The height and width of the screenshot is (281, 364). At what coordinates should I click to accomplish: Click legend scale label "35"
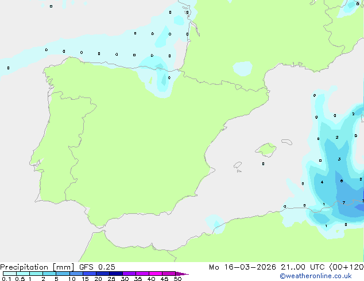(138, 279)
